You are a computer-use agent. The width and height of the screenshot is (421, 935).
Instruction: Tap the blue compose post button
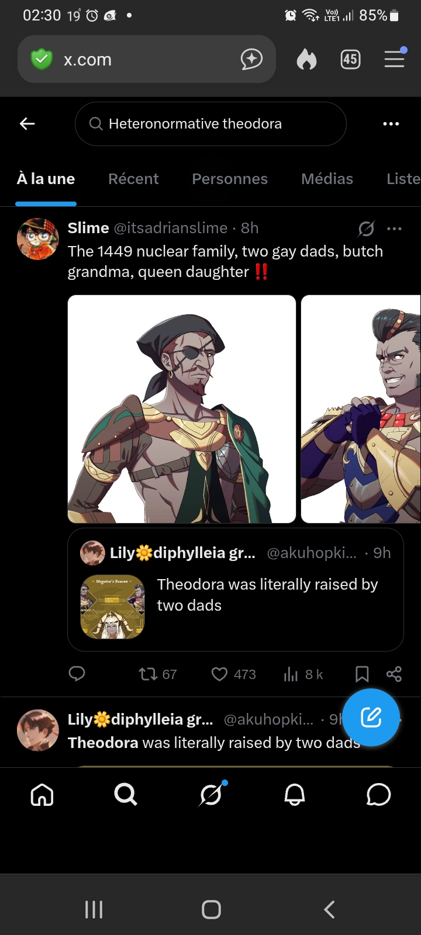click(x=371, y=717)
